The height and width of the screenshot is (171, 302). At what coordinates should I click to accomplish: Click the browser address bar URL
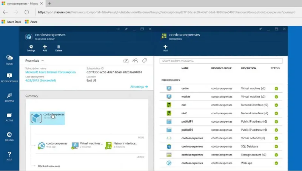coord(166,12)
